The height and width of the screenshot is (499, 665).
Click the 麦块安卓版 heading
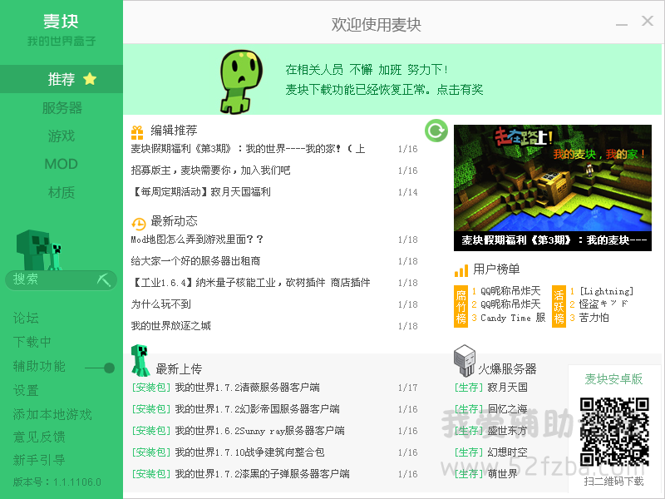coord(613,379)
